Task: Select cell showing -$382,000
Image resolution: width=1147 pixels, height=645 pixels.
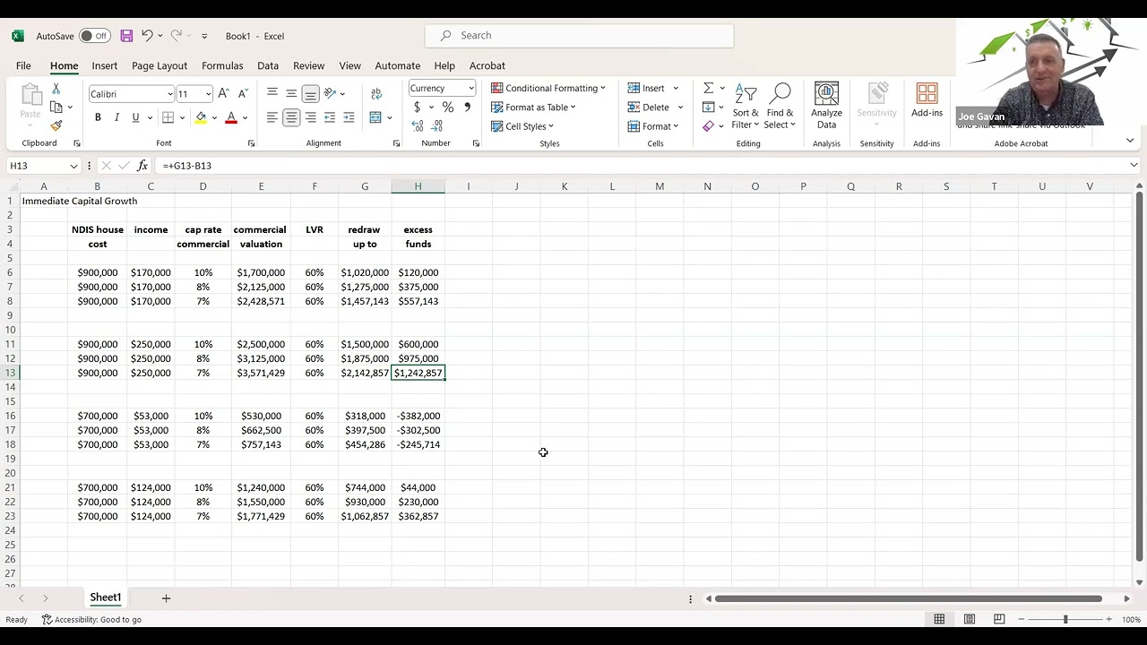Action: tap(418, 416)
